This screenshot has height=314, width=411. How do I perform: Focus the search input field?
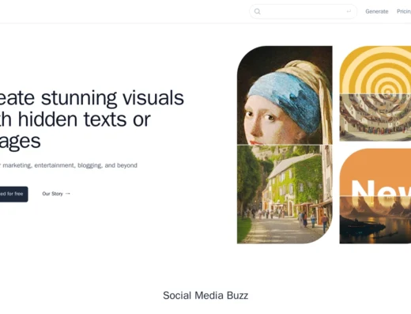pos(303,11)
